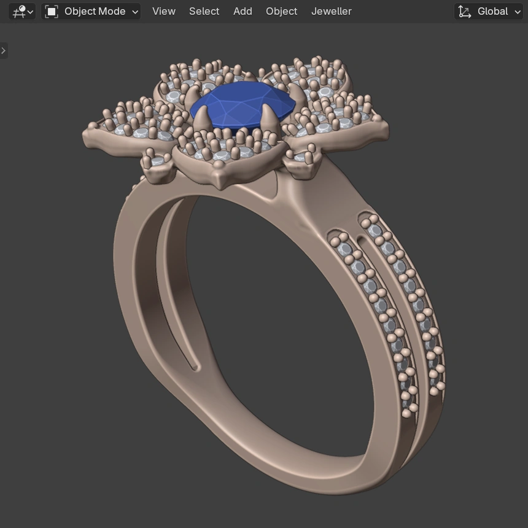Viewport: 528px width, 528px height.
Task: Click the transform orientation axes icon
Action: (465, 12)
